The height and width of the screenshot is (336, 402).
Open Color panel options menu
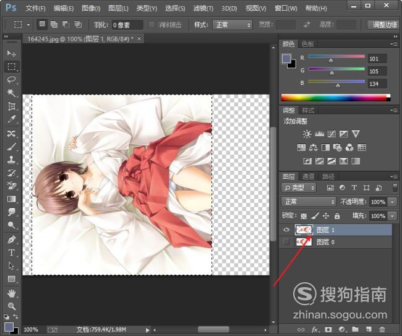395,44
